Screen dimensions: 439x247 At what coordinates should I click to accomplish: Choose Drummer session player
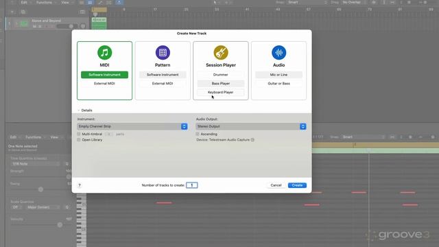tap(221, 75)
